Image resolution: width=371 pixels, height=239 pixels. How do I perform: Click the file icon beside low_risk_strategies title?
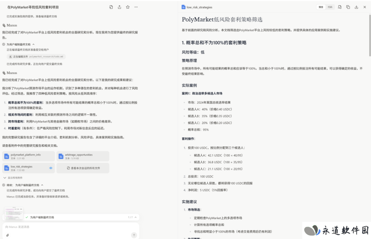(183, 7)
